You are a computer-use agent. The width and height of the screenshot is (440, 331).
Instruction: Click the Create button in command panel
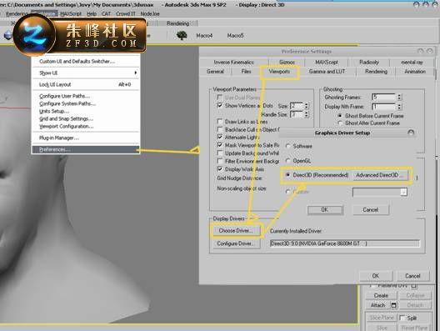click(381, 296)
